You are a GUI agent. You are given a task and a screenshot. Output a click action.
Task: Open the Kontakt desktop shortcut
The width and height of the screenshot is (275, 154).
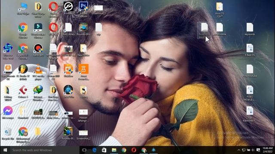pyautogui.click(x=68, y=8)
